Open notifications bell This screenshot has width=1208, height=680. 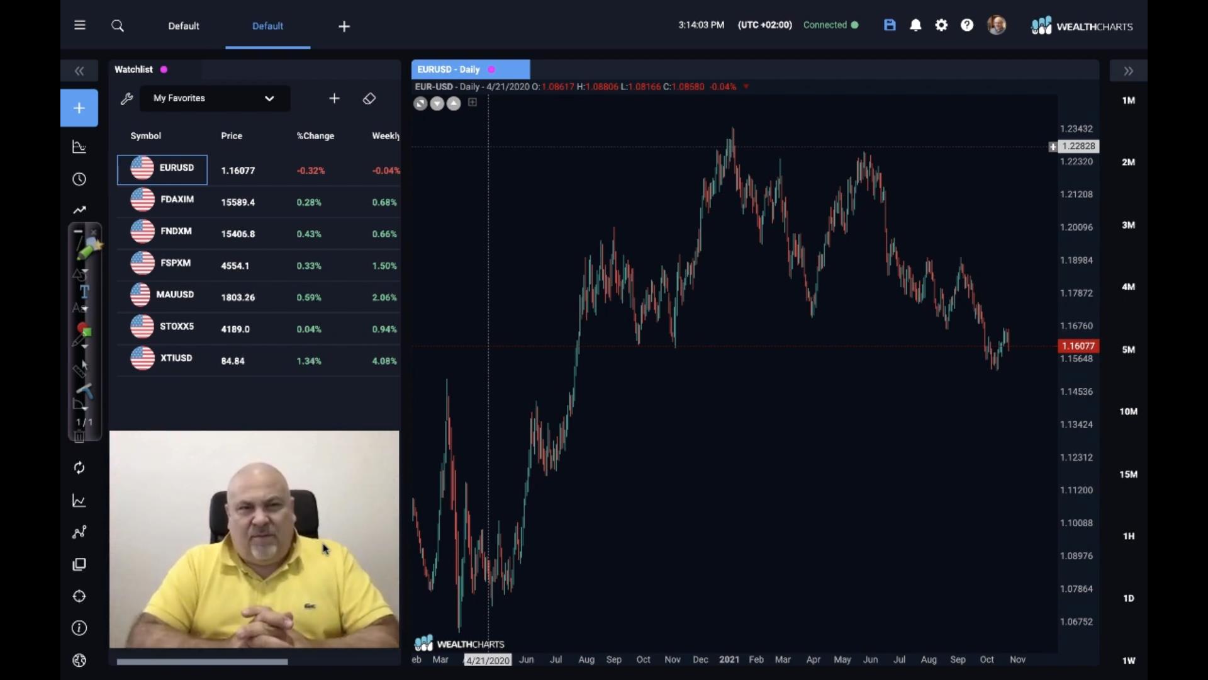point(915,25)
